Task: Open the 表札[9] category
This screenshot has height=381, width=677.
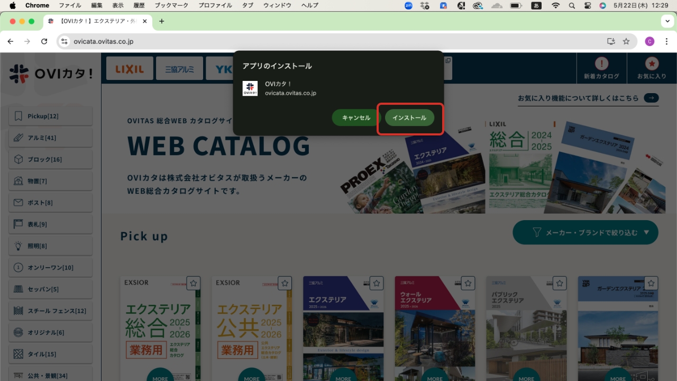Action: click(50, 224)
